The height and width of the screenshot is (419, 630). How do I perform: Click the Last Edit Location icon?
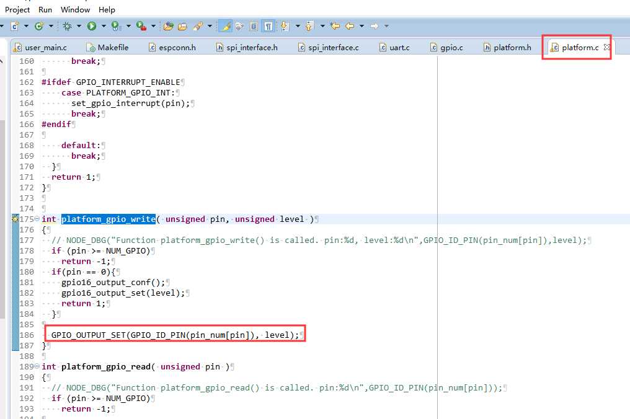(x=335, y=26)
